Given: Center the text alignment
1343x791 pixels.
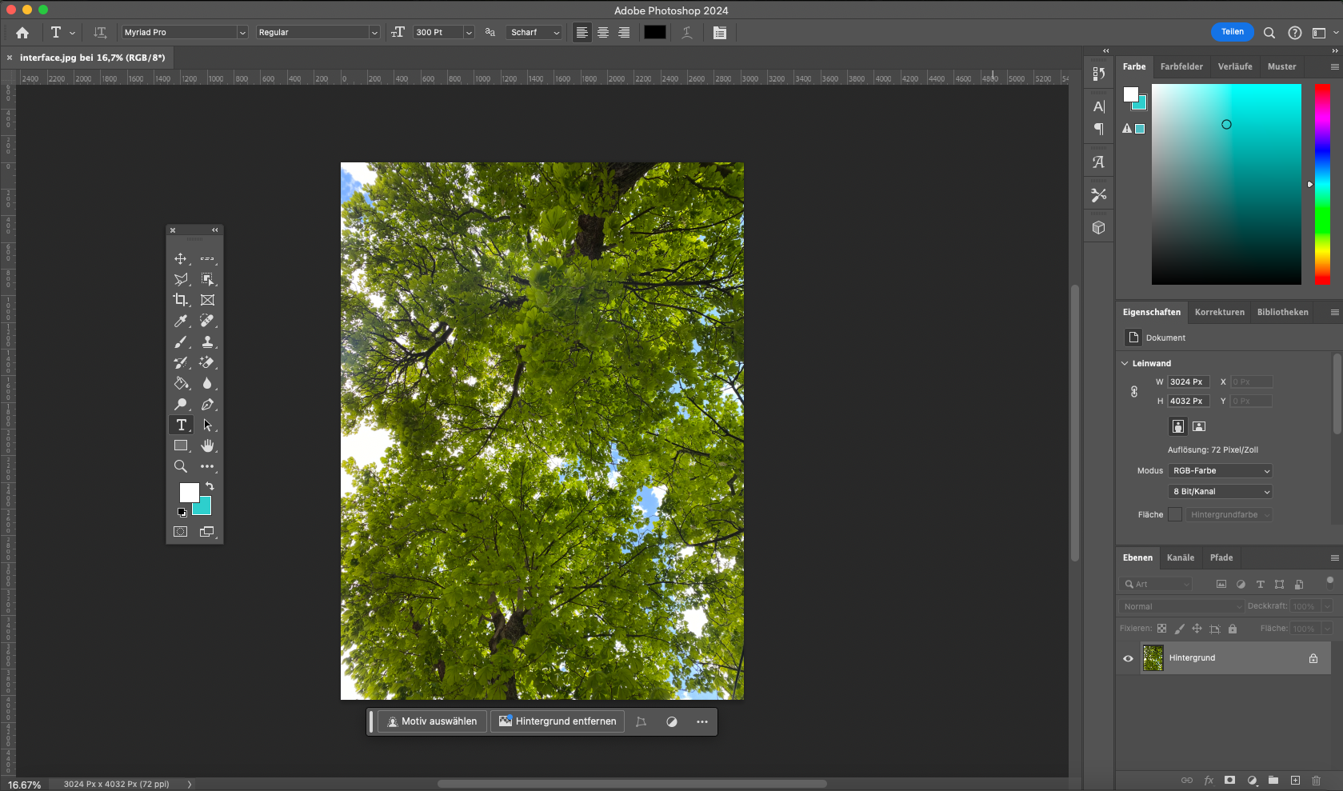Looking at the screenshot, I should tap(603, 33).
